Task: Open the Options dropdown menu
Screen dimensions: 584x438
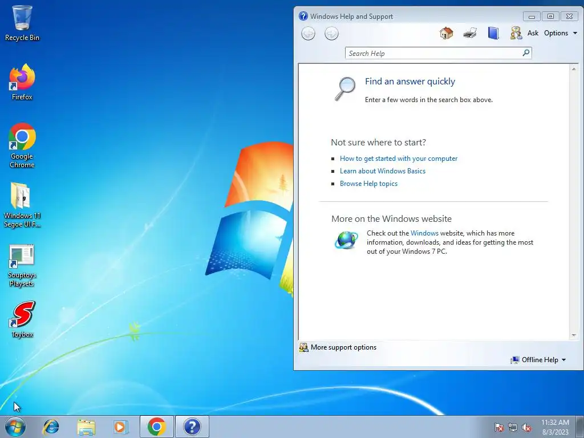Action: (x=561, y=33)
